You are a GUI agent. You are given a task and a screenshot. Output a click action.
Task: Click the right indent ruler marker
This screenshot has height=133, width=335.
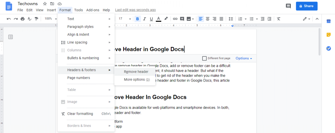[233, 26]
